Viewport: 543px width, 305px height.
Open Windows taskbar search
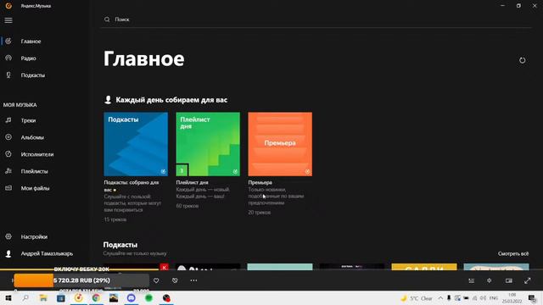[x=25, y=297]
